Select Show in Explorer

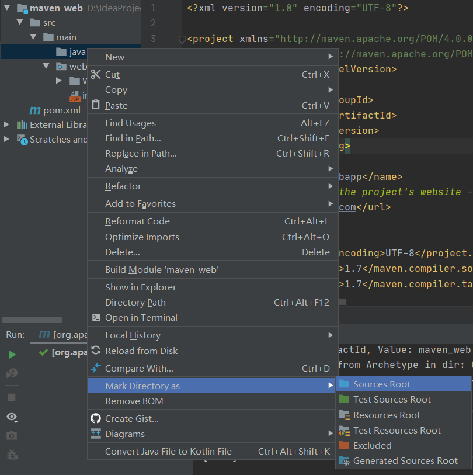pos(213,287)
